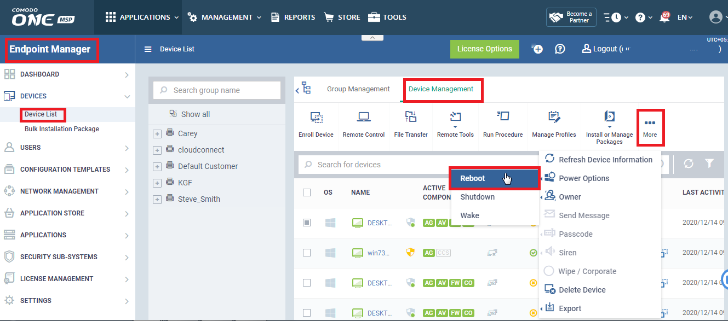Open the user account avatar dropdown

tap(718, 17)
